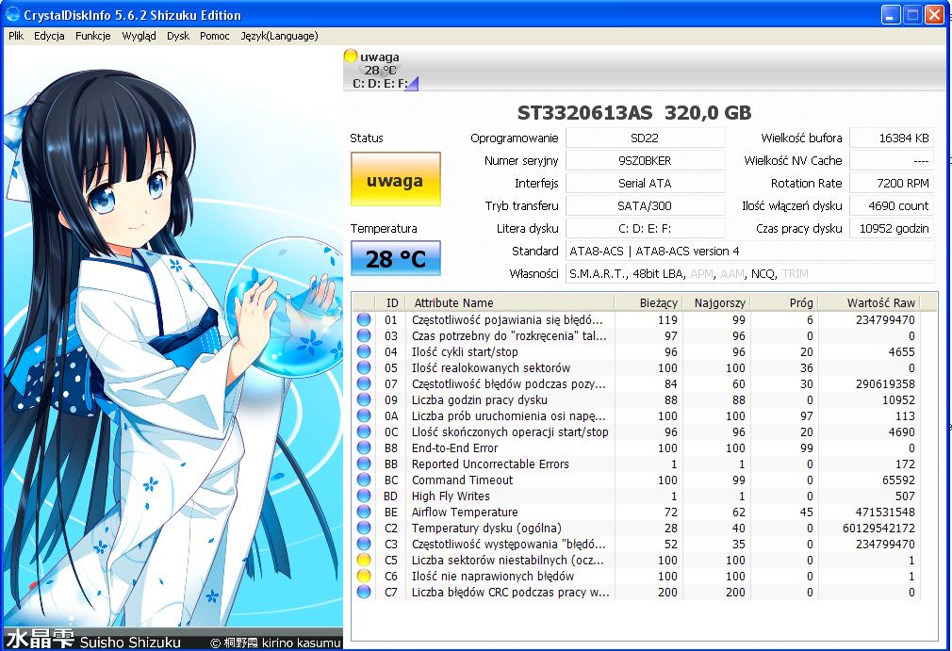
Task: Click the Bieżący column header
Action: tap(648, 302)
